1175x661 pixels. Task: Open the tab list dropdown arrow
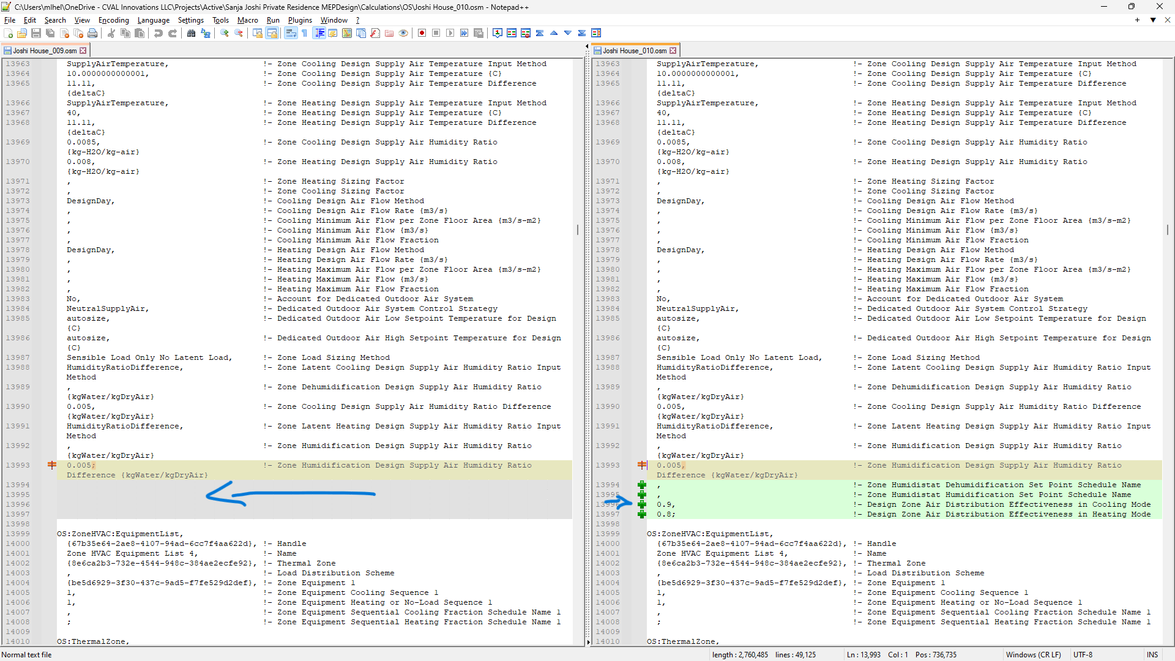[1153, 20]
